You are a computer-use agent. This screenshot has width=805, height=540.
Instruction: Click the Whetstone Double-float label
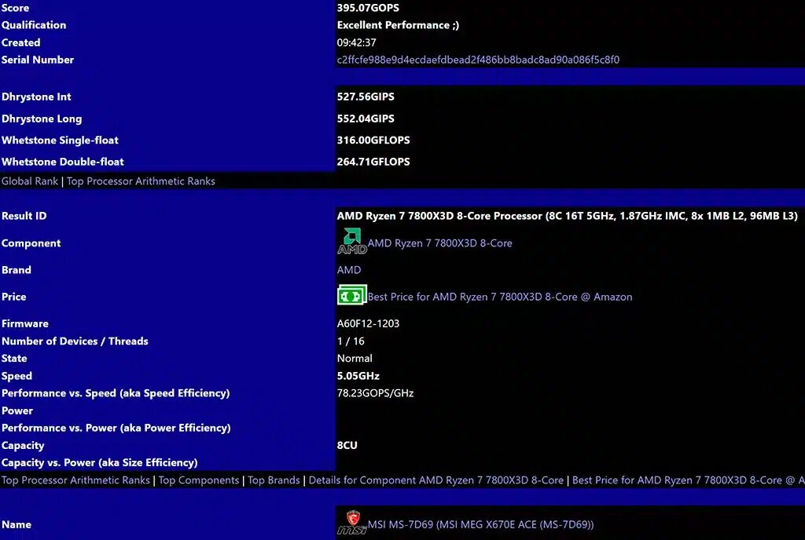click(63, 162)
